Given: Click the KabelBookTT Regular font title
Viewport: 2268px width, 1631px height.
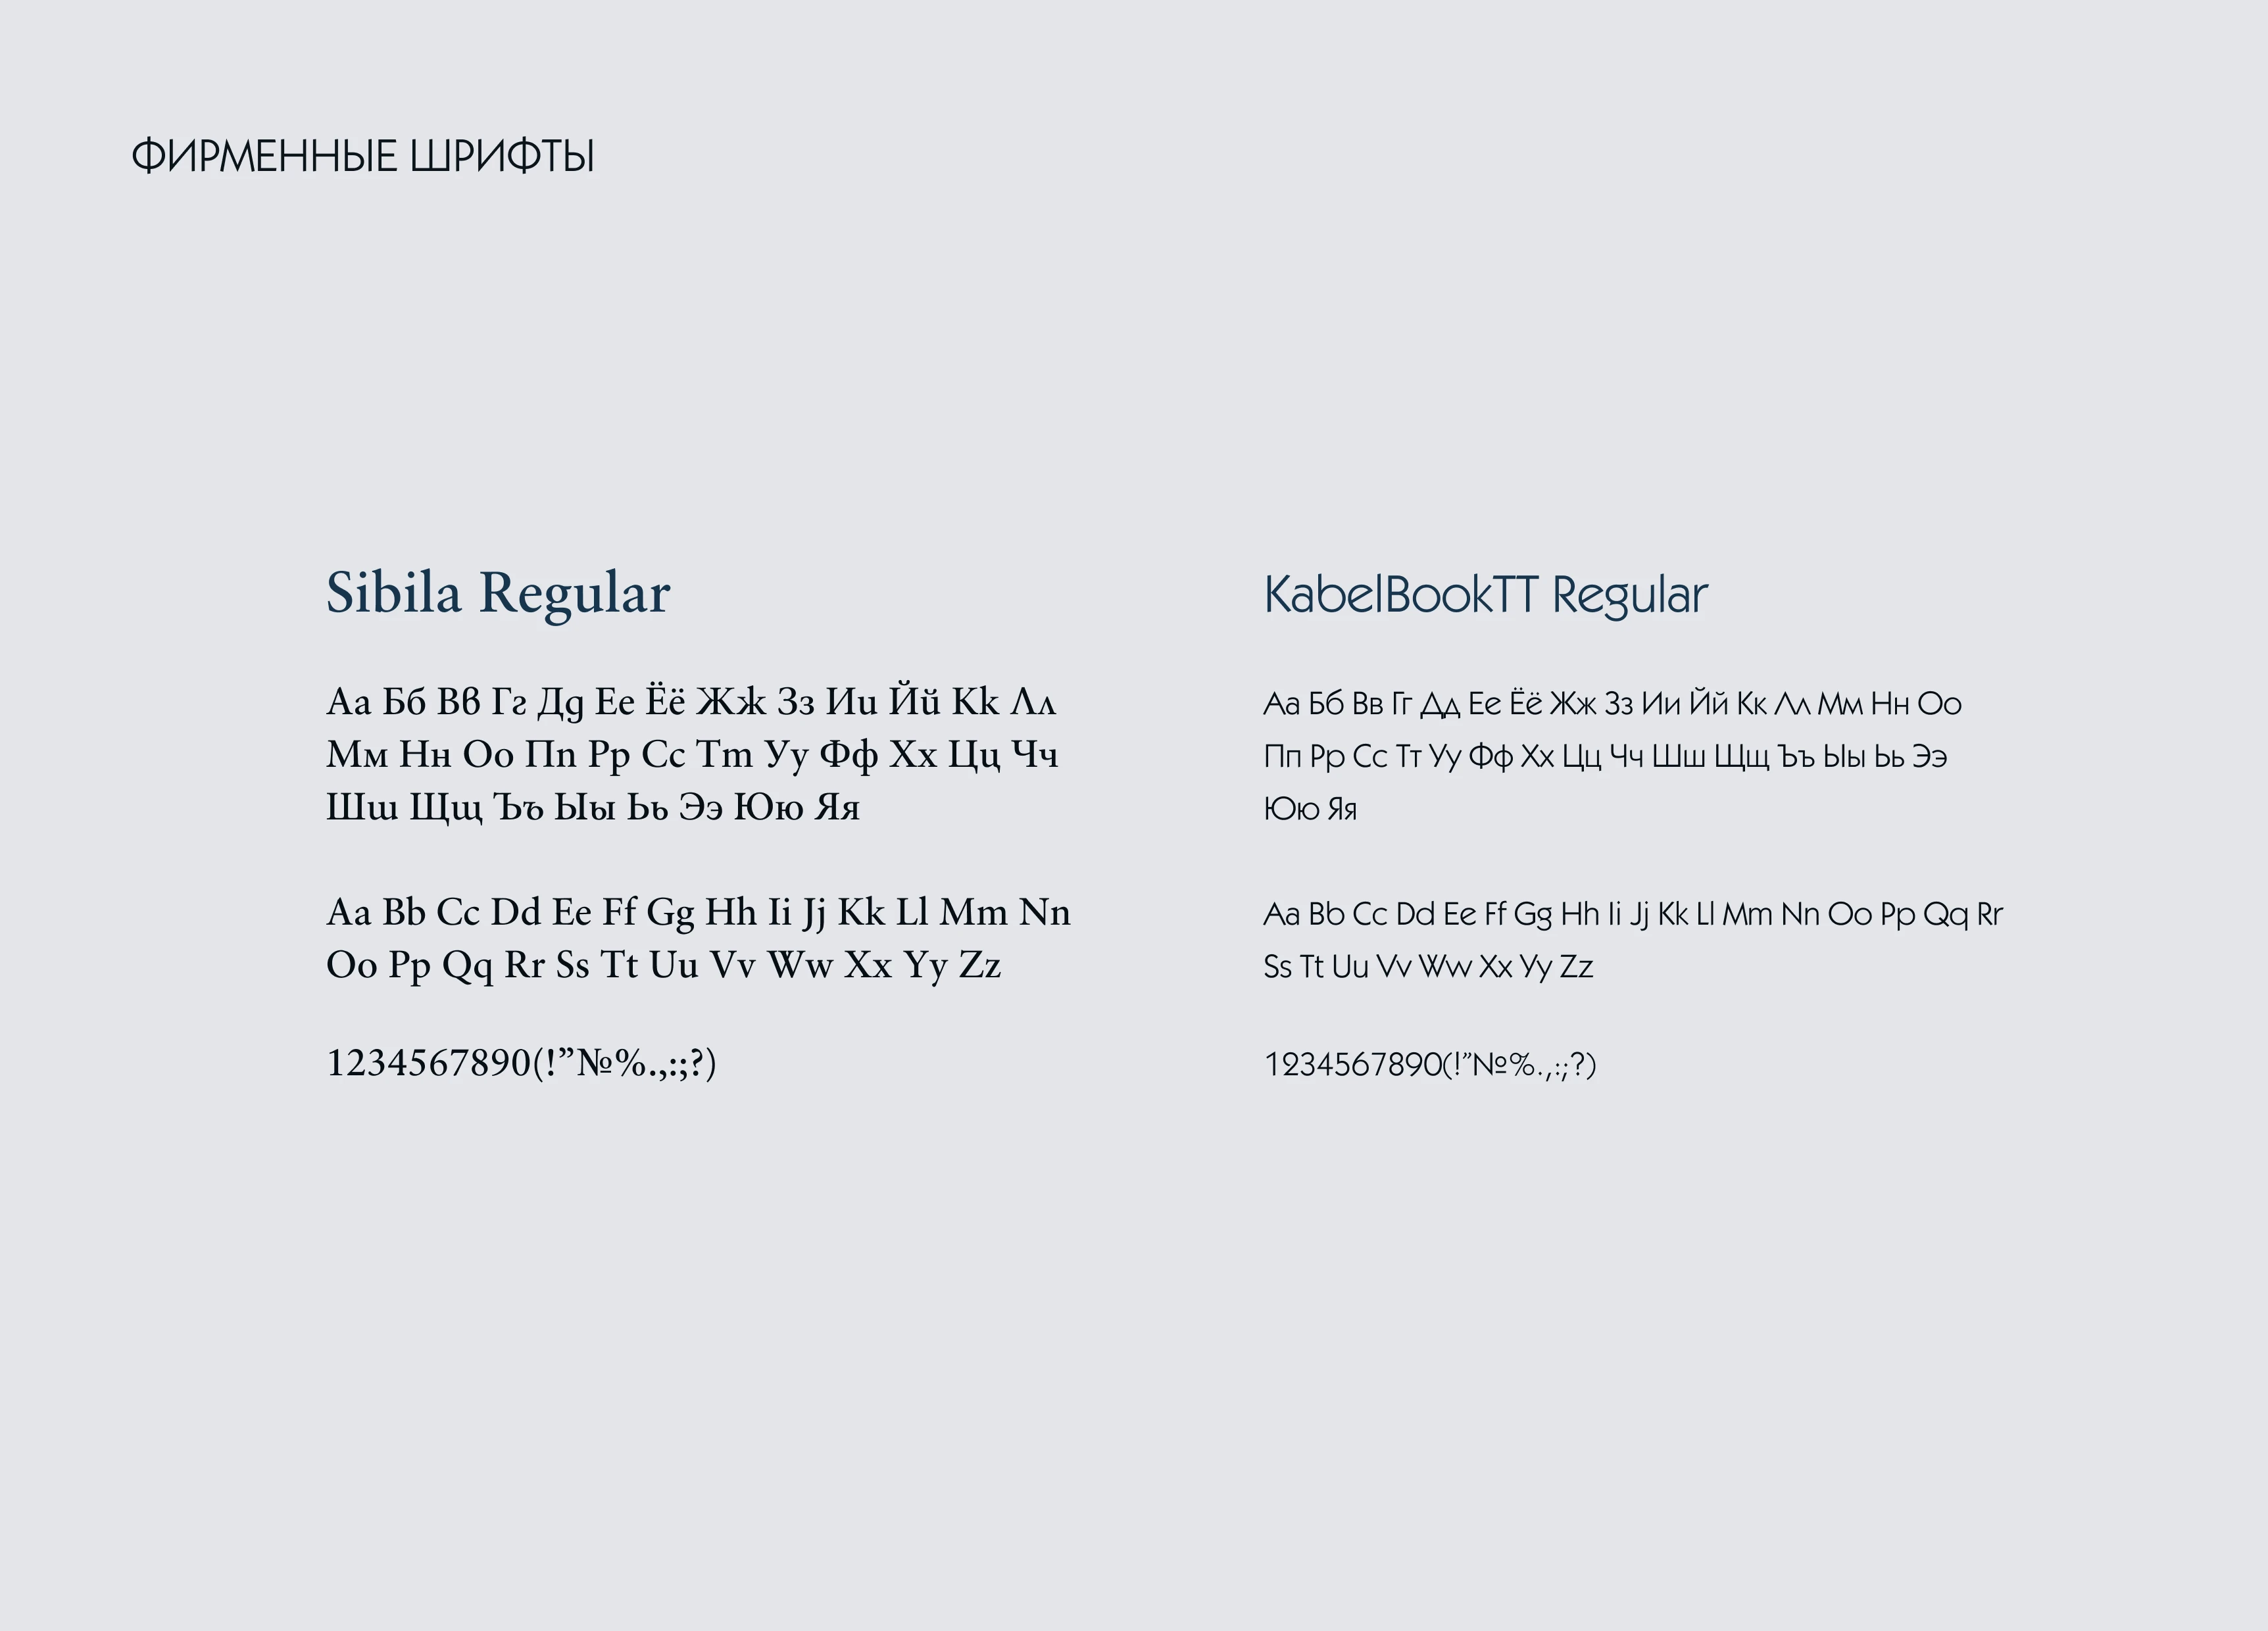Looking at the screenshot, I should (x=1486, y=595).
